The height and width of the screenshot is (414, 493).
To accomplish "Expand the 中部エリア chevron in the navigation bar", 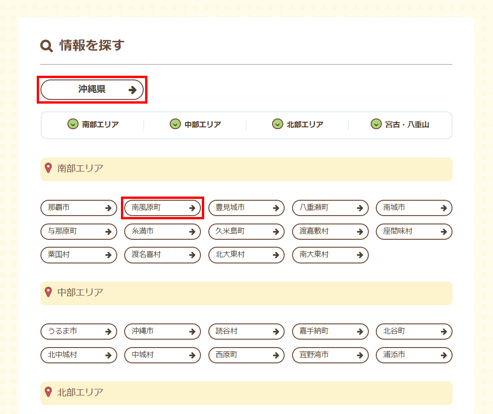I will [x=175, y=124].
